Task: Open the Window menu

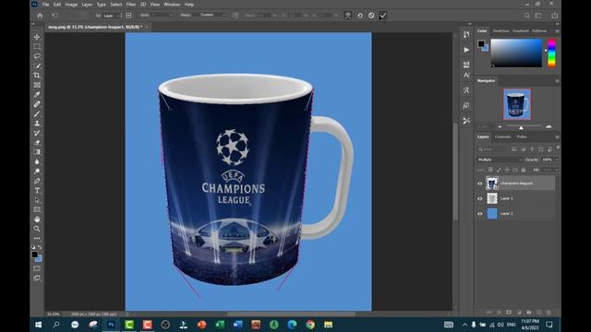Action: (172, 5)
